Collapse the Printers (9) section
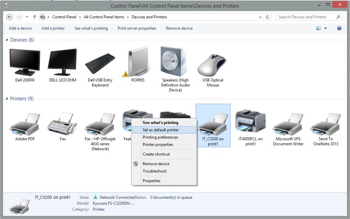 click(x=7, y=99)
